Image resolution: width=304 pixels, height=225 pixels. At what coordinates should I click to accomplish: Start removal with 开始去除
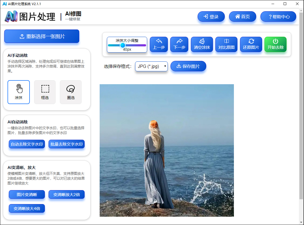pyautogui.click(x=276, y=44)
